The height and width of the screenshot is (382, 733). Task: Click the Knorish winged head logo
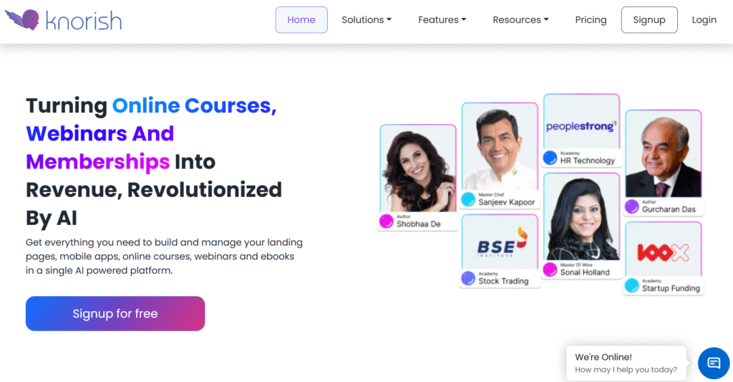pos(22,19)
